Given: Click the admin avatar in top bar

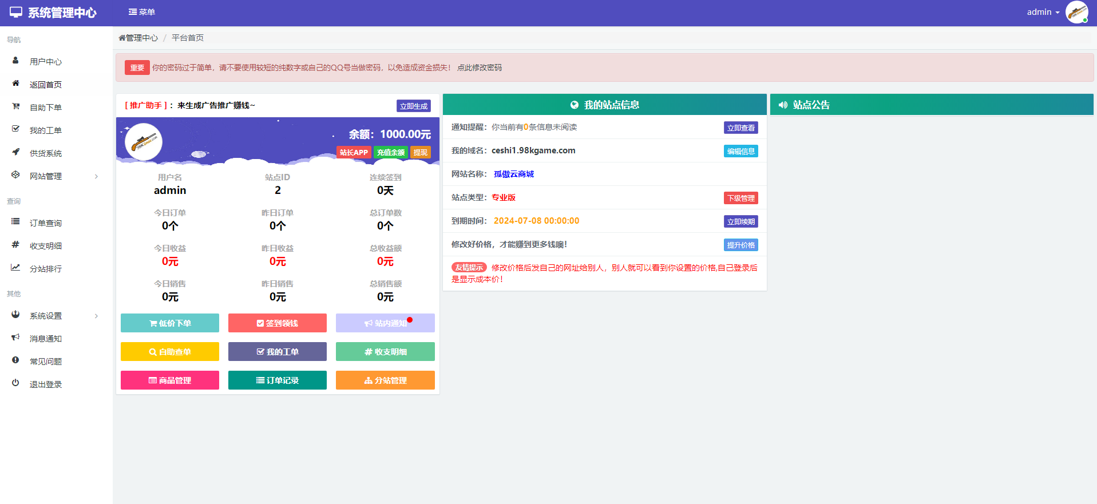Looking at the screenshot, I should [x=1076, y=13].
